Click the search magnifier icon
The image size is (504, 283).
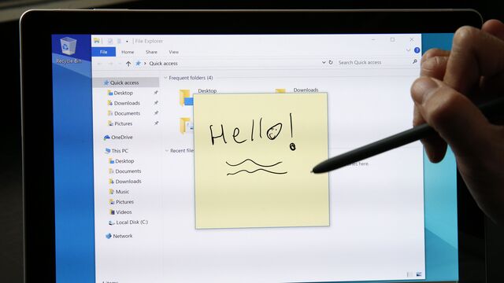[x=415, y=61]
